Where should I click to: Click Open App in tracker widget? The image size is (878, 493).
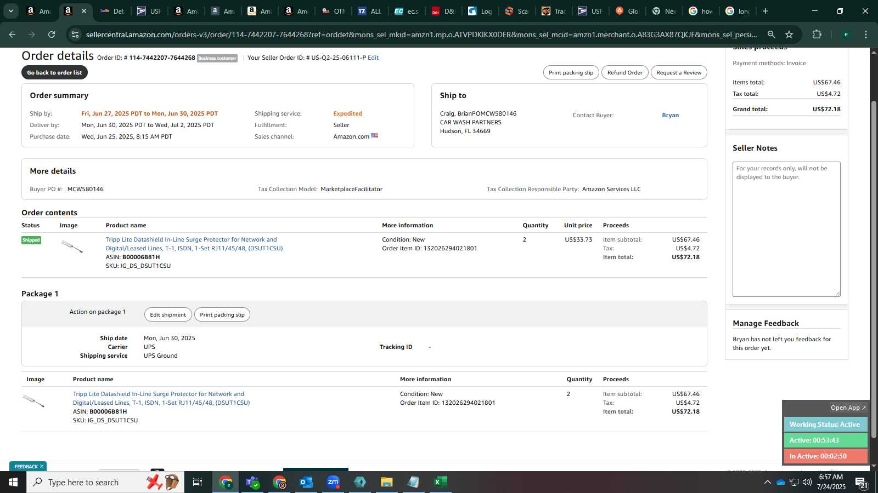tap(848, 408)
